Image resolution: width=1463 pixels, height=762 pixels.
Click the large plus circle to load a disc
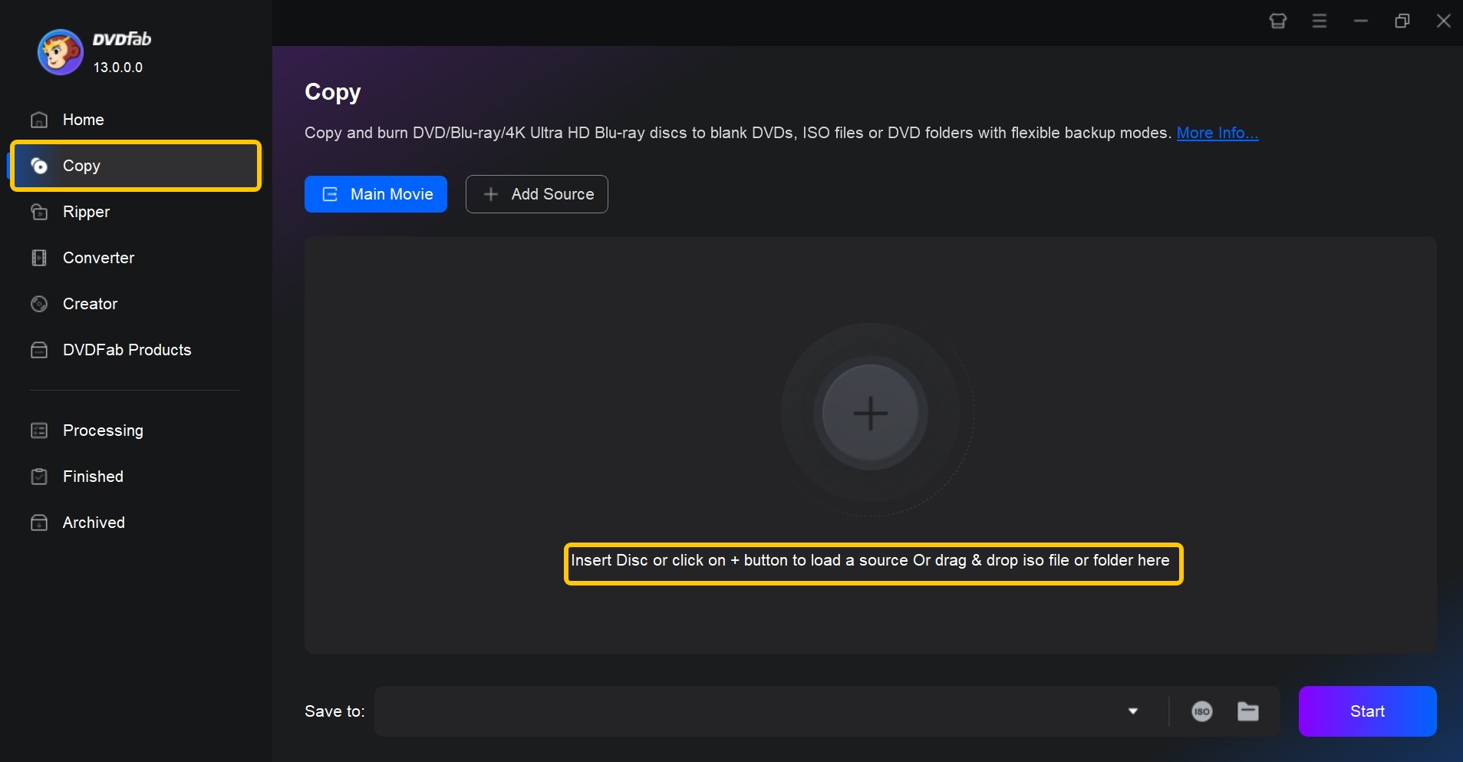click(x=869, y=413)
